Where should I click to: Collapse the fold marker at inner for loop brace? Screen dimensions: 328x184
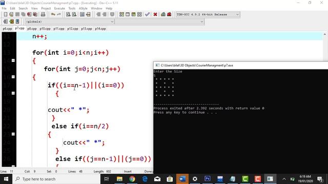click(x=13, y=77)
